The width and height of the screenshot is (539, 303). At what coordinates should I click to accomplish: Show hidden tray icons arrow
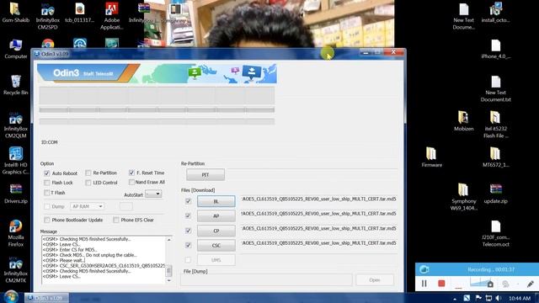click(x=455, y=299)
